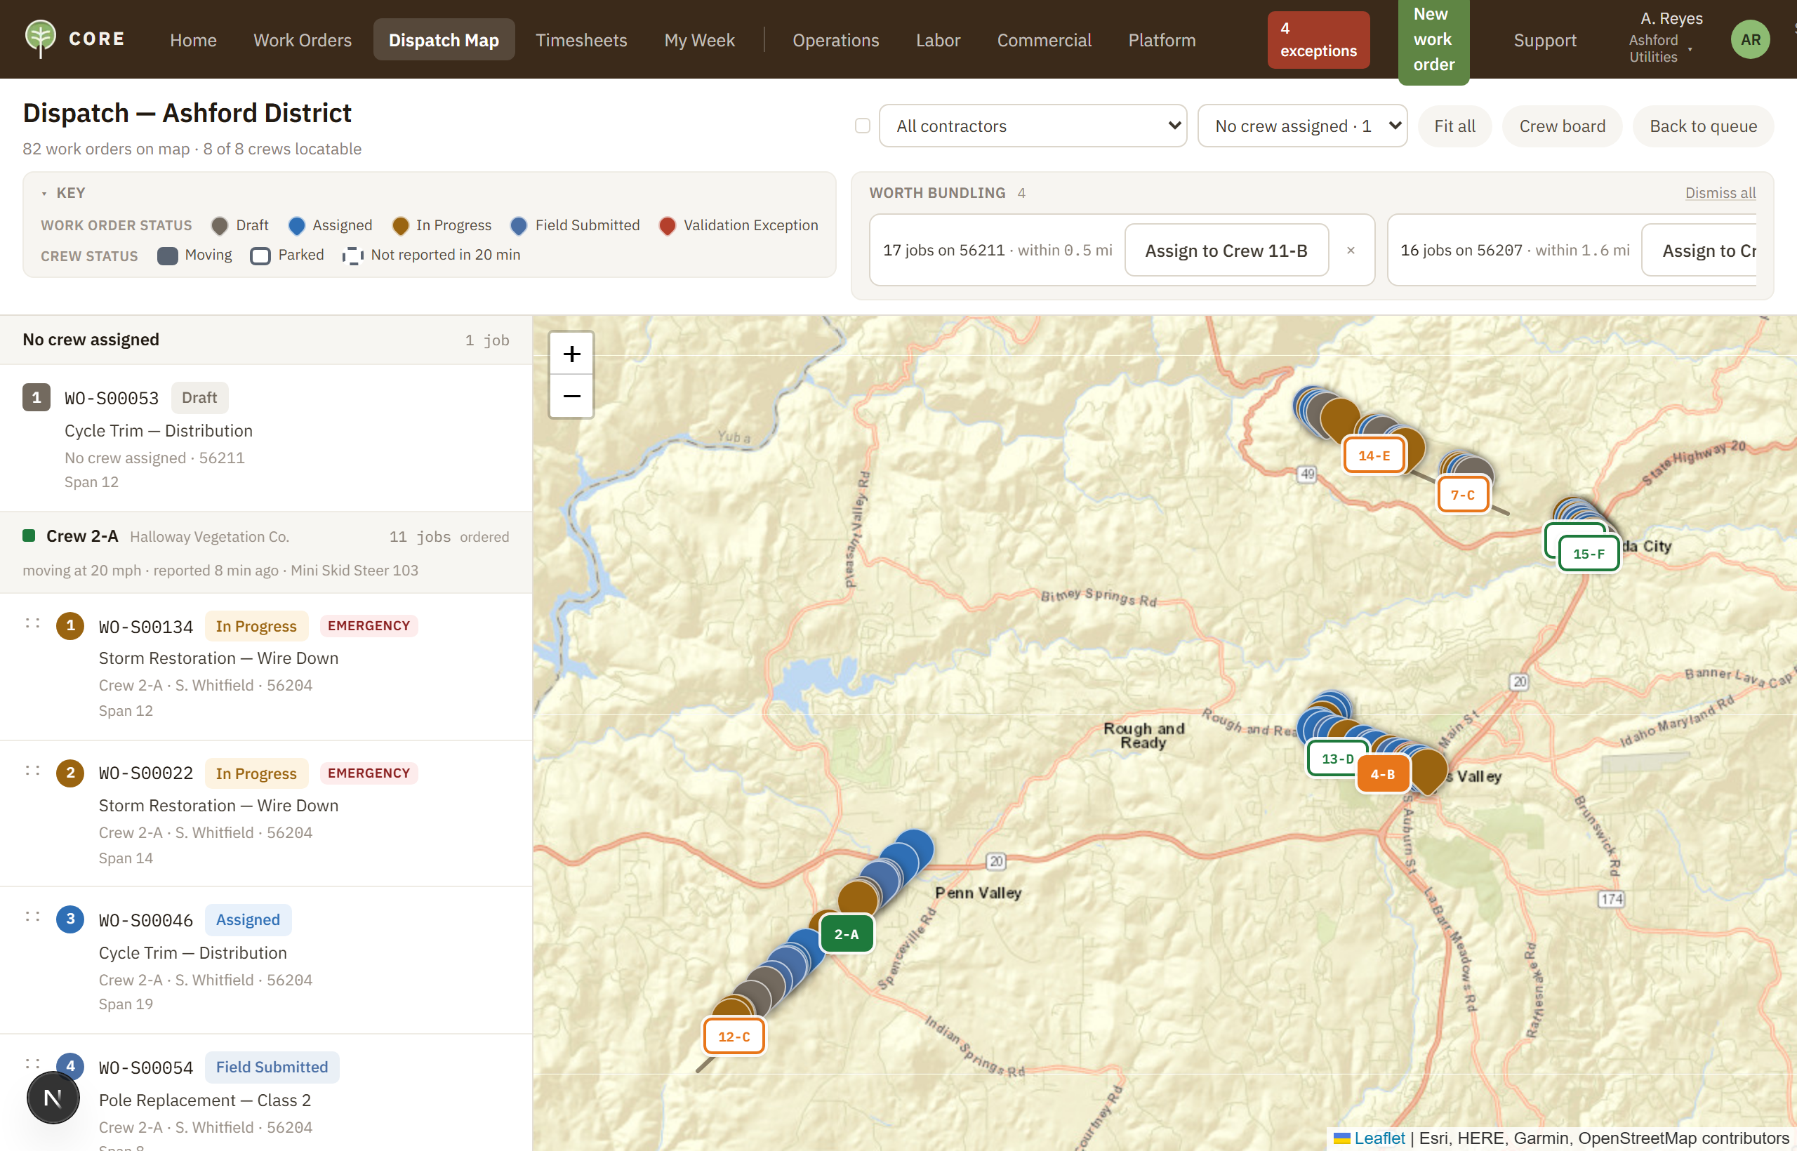Tick the checkbox beside All contractors
The height and width of the screenshot is (1151, 1797).
point(863,126)
